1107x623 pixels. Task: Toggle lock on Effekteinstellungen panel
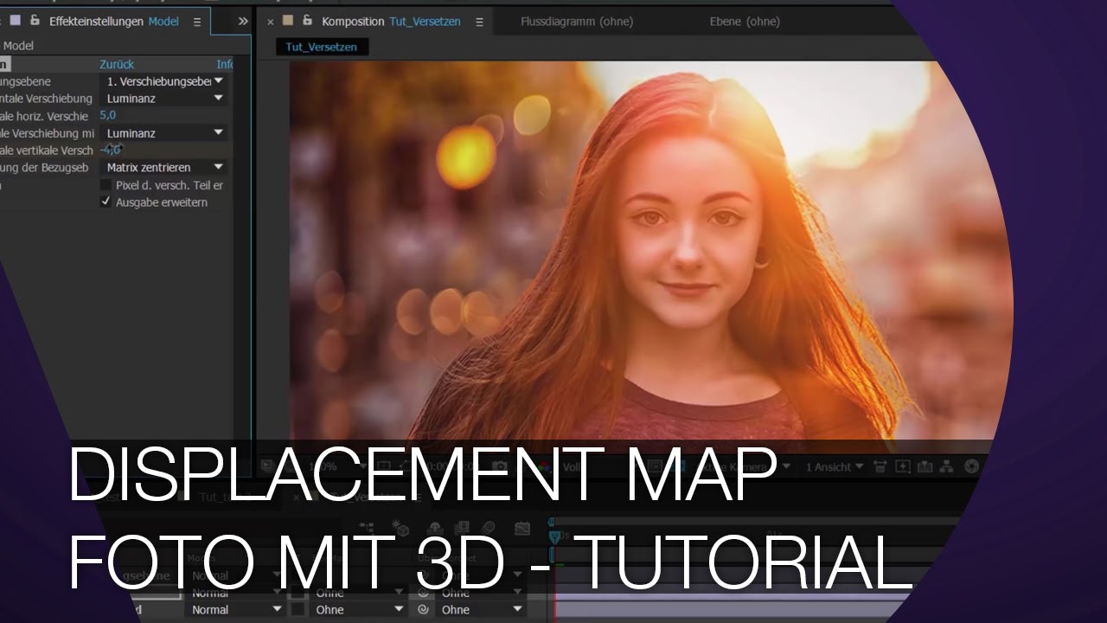[35, 21]
